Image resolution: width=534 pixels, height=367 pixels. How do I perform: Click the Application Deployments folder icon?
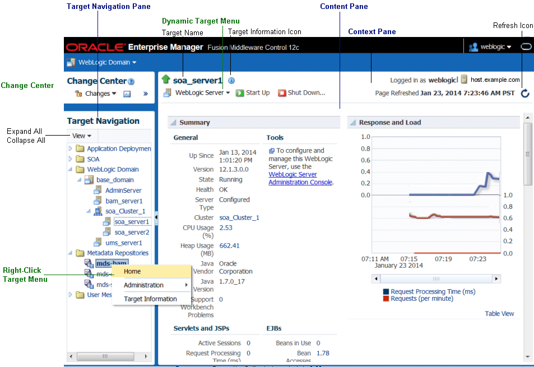[x=80, y=148]
